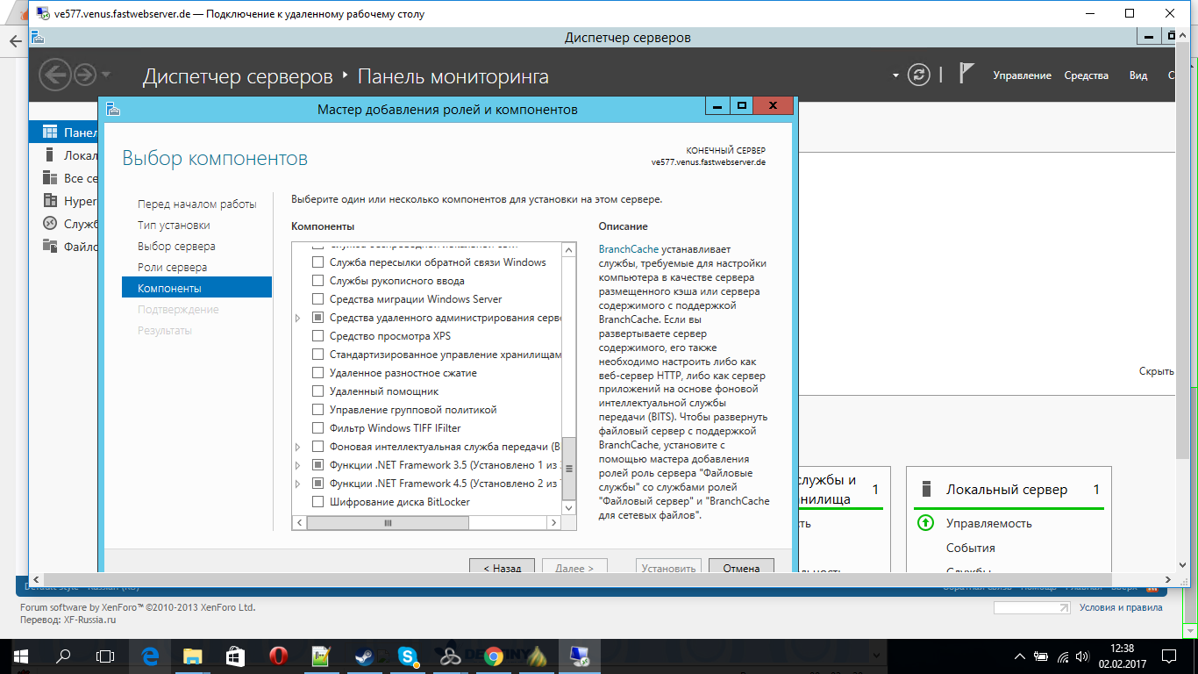The image size is (1198, 674).
Task: Go to 'Тип установки' wizard step
Action: click(x=174, y=226)
